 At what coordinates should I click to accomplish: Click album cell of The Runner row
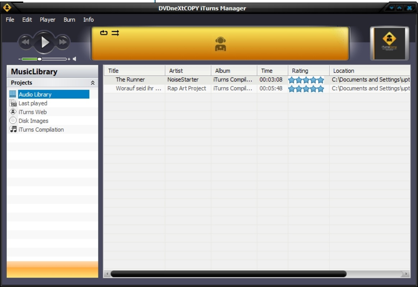(233, 80)
